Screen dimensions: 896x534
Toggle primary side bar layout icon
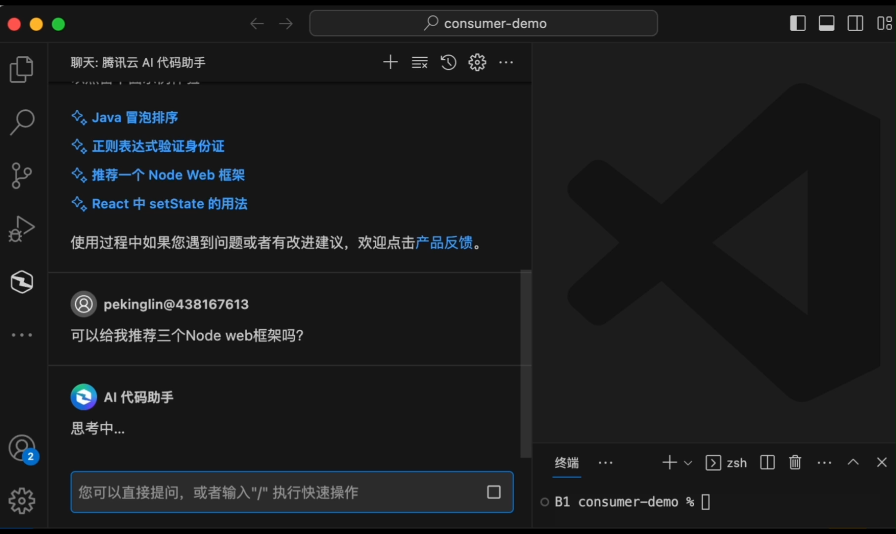(798, 23)
